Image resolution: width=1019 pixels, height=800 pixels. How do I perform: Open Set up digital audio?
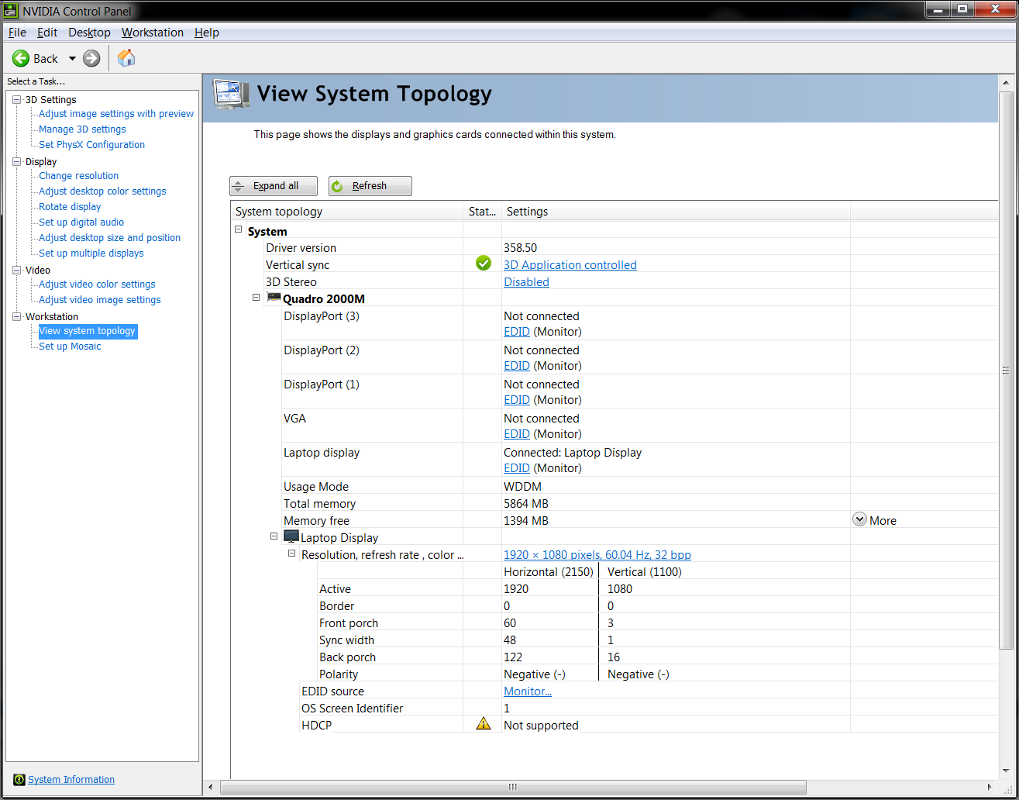coord(81,222)
